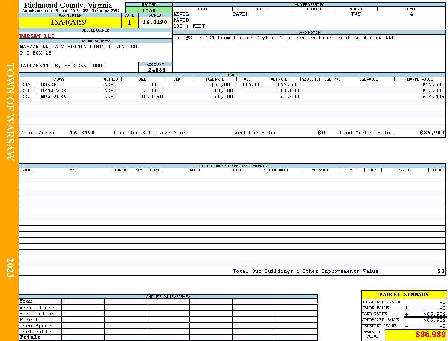Click the LENGTH X WIDTH column header
Viewport: 448px width, 341px height.
pyautogui.click(x=274, y=170)
